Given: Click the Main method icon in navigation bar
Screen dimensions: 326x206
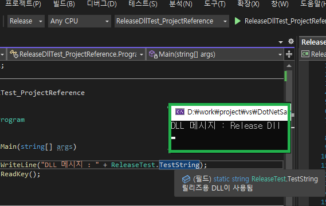Looking at the screenshot, I should click(x=153, y=54).
